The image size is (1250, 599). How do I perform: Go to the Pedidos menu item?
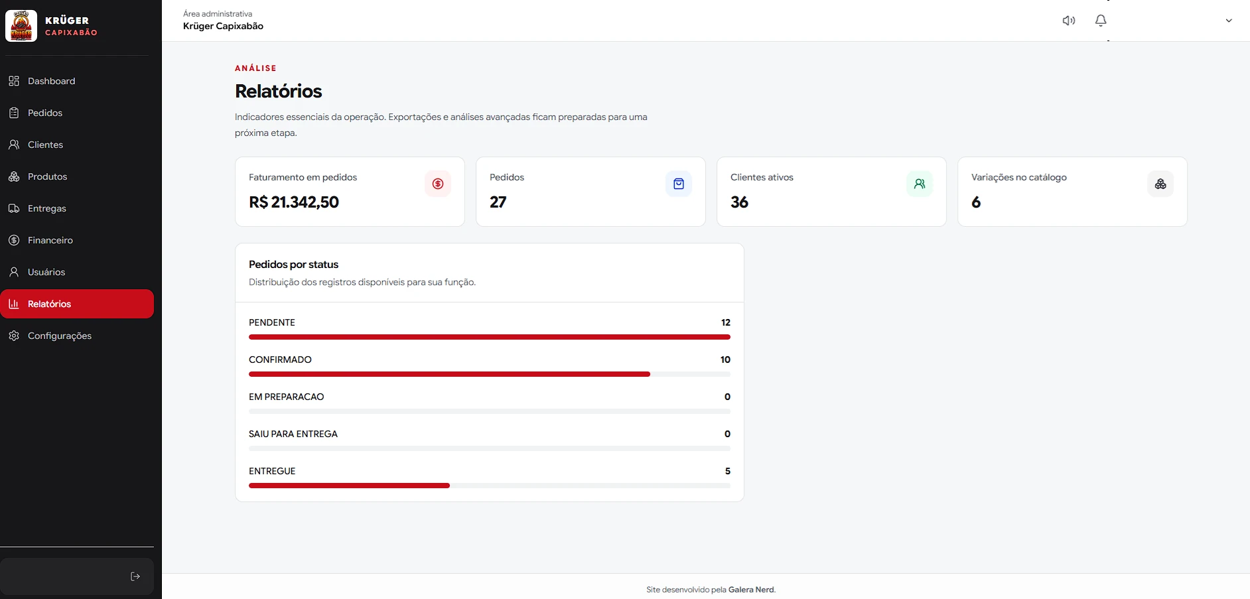(x=77, y=113)
